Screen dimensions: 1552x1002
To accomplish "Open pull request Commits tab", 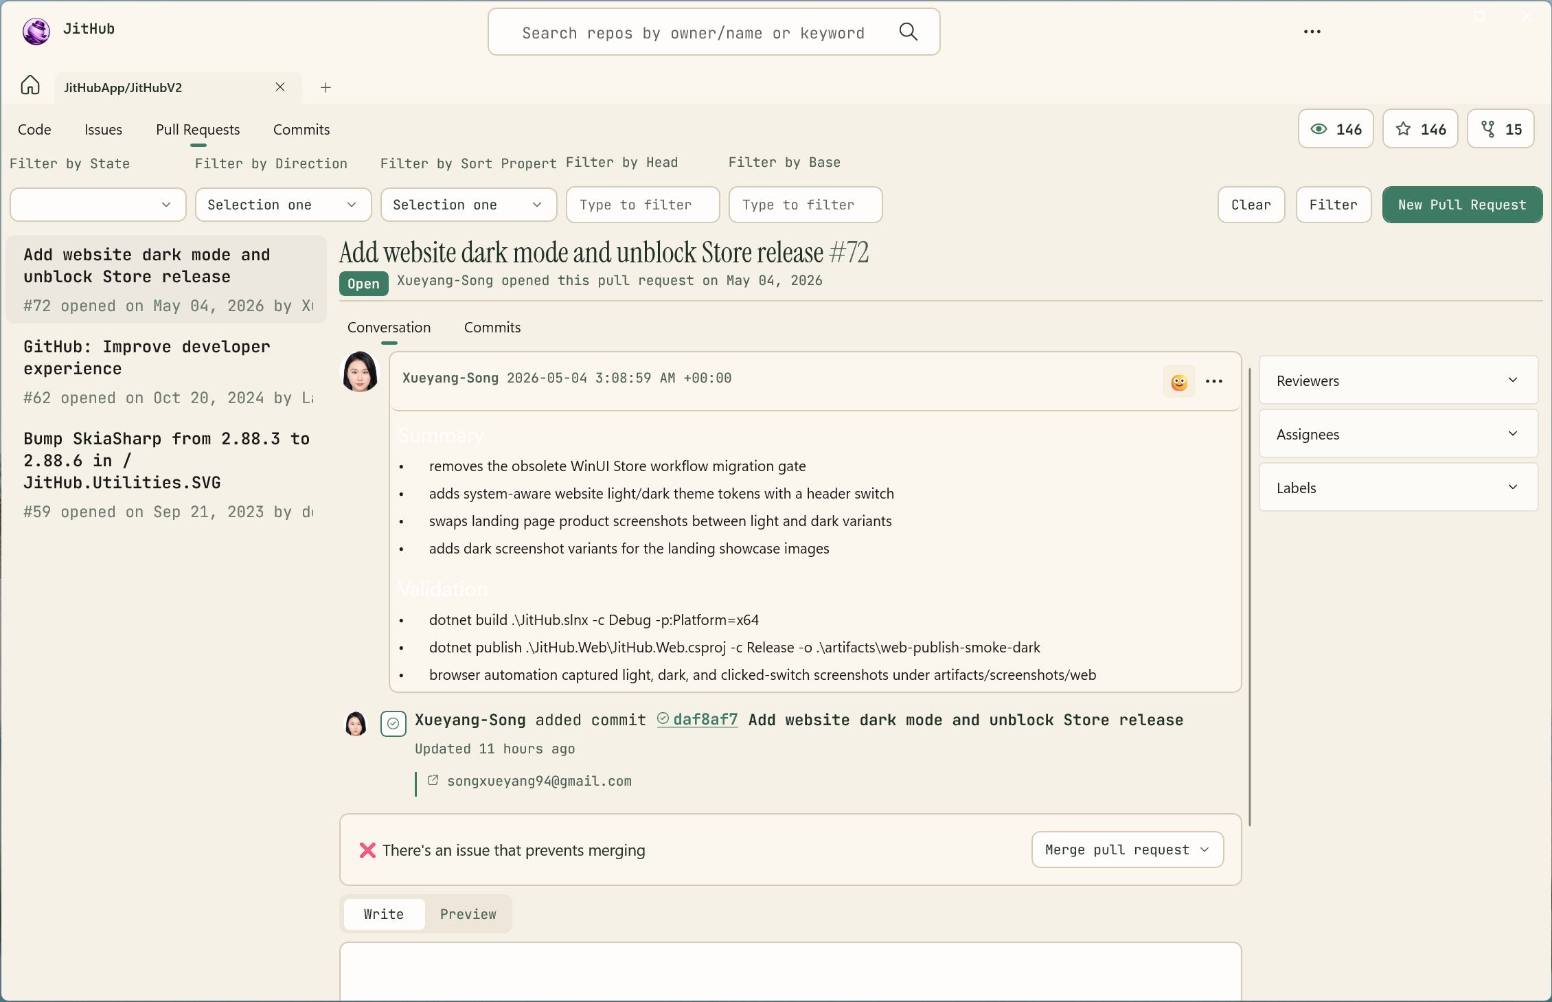I will click(492, 327).
